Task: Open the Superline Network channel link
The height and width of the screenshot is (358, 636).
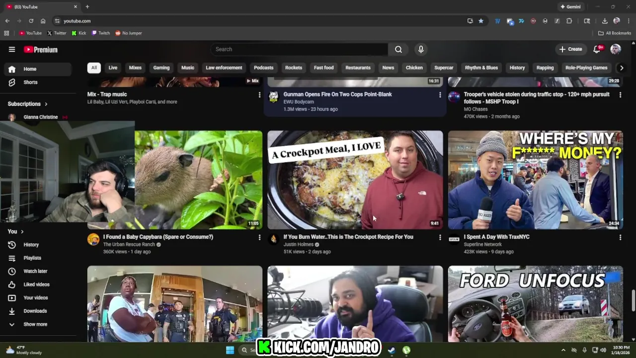Action: tap(482, 245)
